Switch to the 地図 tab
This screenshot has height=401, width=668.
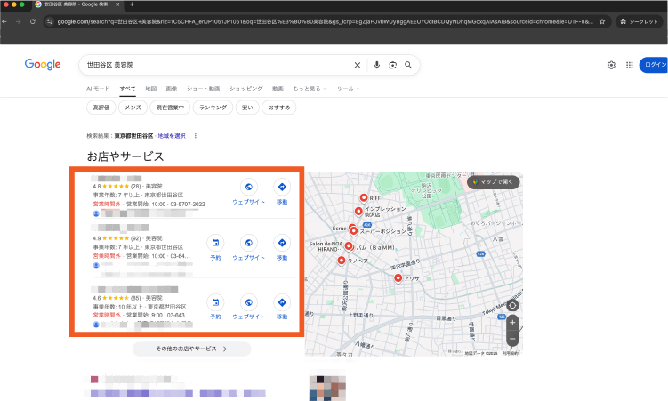150,89
